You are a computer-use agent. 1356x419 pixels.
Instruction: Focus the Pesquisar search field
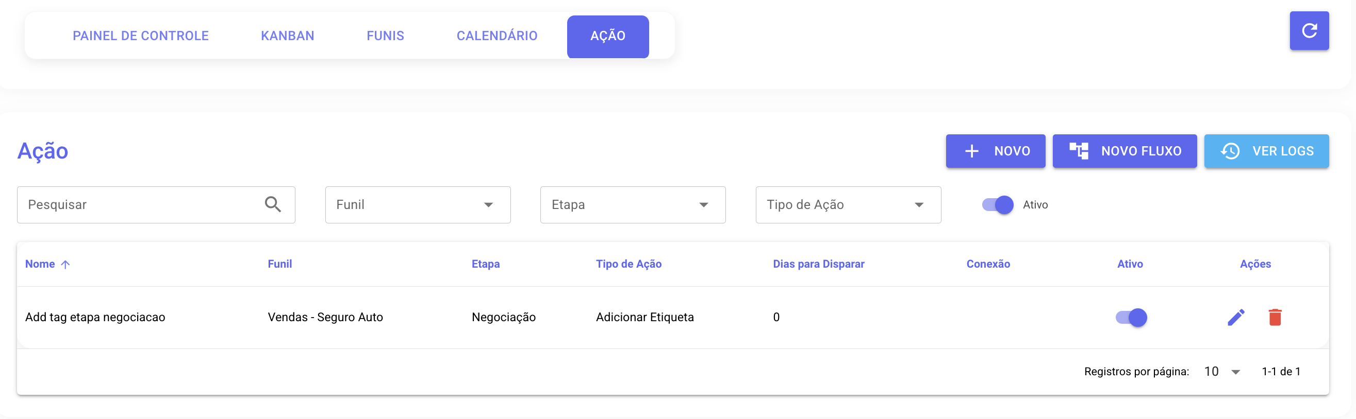[142, 204]
